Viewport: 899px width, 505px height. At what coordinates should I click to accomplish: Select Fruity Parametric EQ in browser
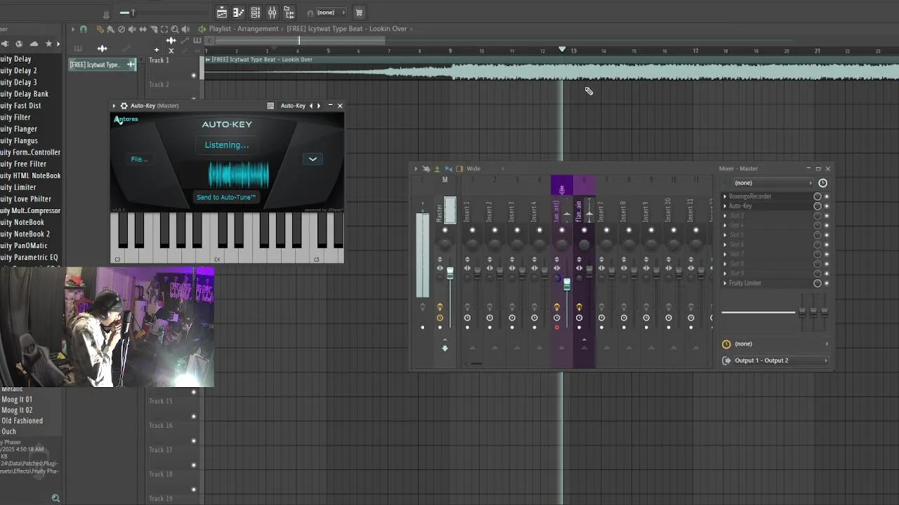29,257
